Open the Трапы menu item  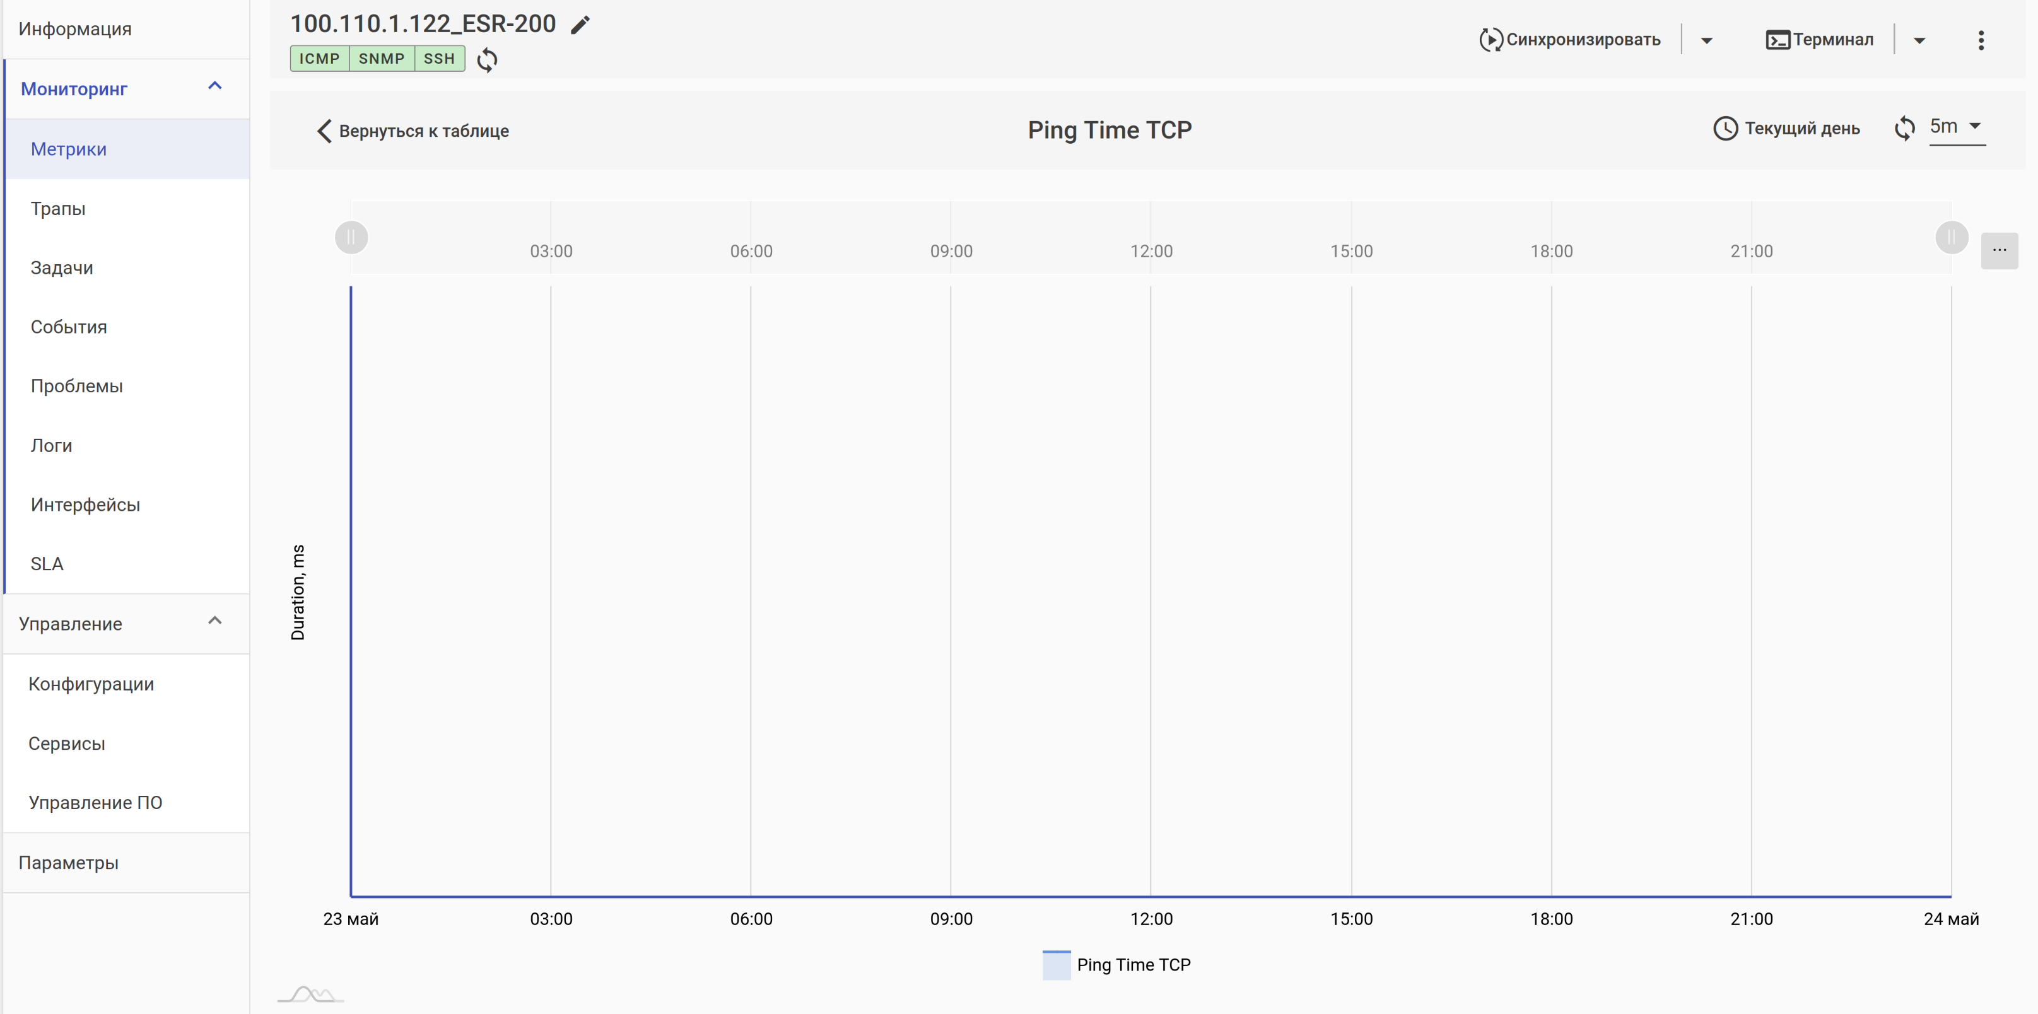click(x=58, y=209)
